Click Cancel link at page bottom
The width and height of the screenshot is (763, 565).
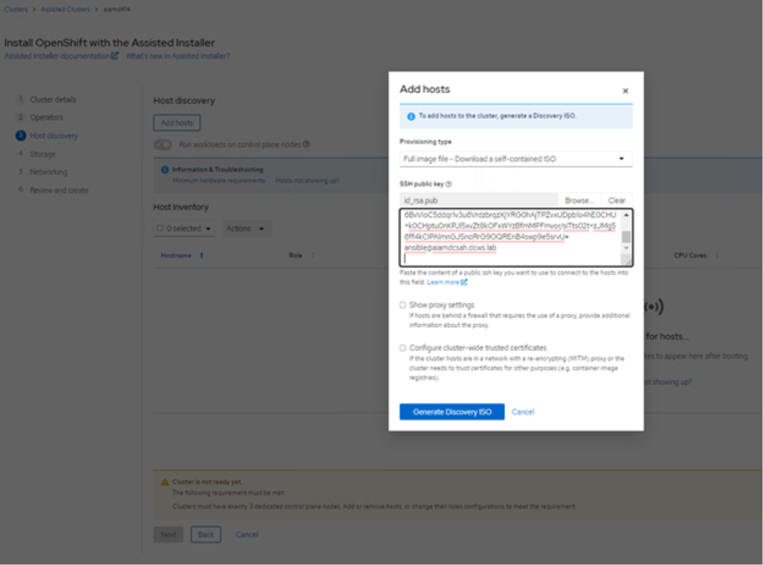pyautogui.click(x=247, y=535)
